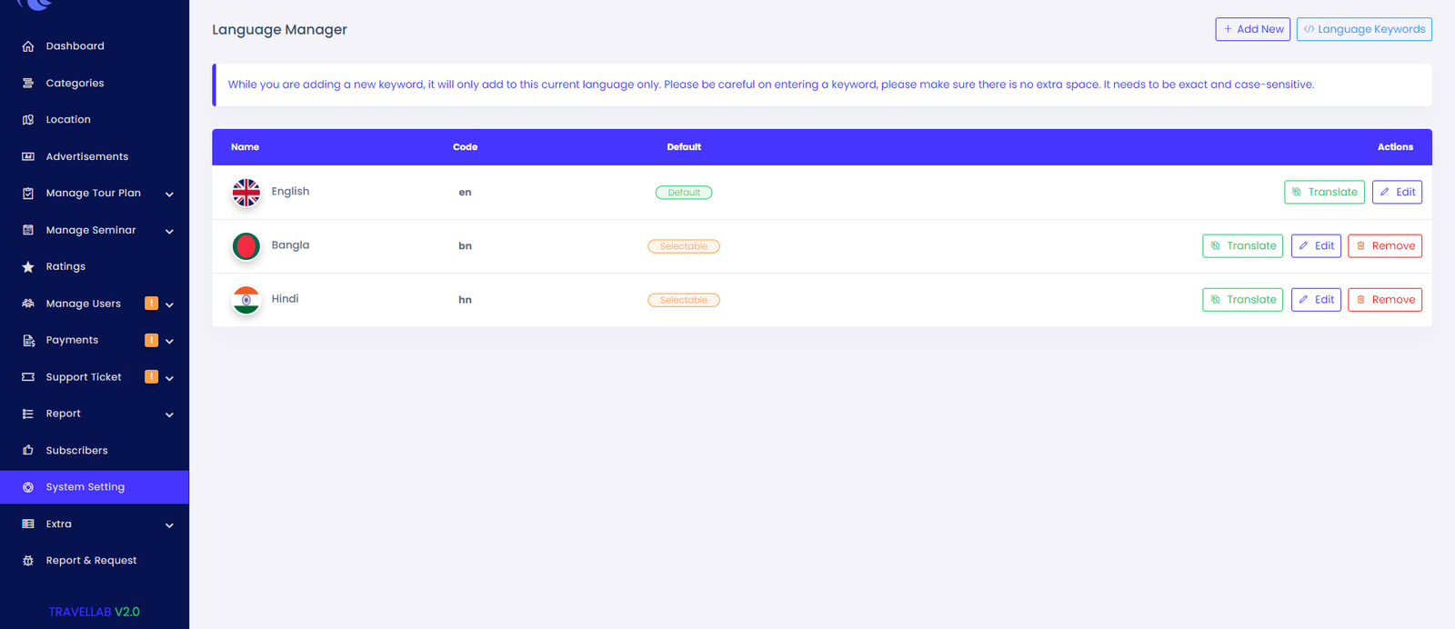The image size is (1455, 629).
Task: Expand the Report menu chevron
Action: point(169,414)
